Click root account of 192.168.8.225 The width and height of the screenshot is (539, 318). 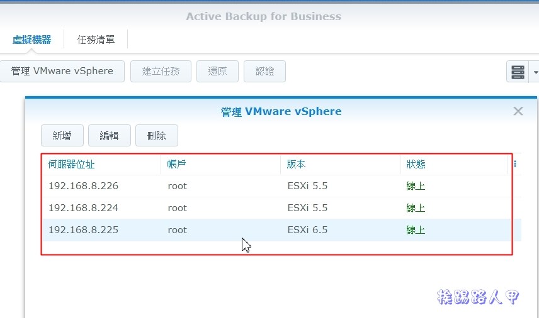click(x=178, y=230)
